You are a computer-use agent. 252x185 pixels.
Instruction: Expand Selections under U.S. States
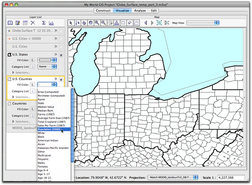point(13,73)
